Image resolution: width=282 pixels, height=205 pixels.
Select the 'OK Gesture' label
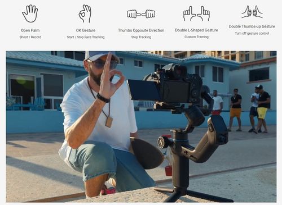tap(86, 30)
